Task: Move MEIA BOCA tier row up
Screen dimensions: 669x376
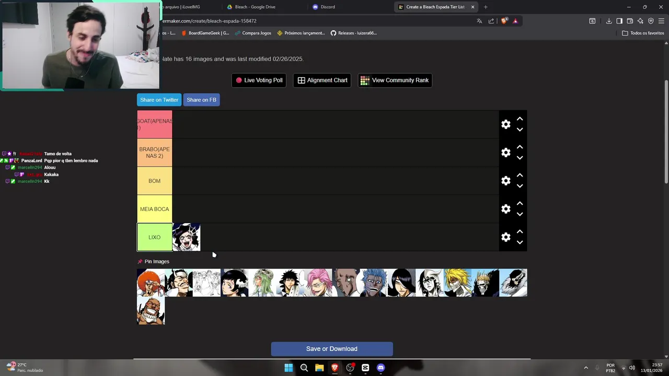Action: point(520,204)
